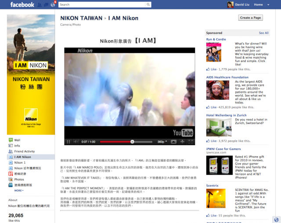Mute the video volume
The width and height of the screenshot is (281, 223).
pyautogui.click(x=76, y=142)
